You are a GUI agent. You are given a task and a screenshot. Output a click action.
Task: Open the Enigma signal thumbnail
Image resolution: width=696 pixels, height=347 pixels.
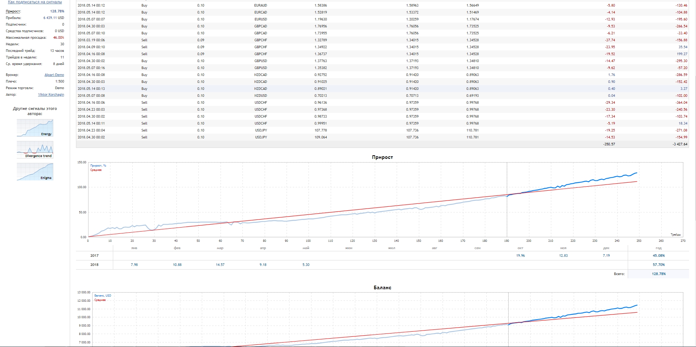click(x=35, y=172)
